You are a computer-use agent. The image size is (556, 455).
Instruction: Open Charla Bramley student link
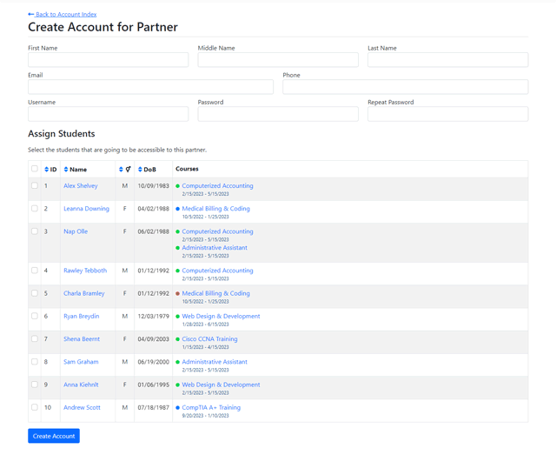[x=84, y=293]
